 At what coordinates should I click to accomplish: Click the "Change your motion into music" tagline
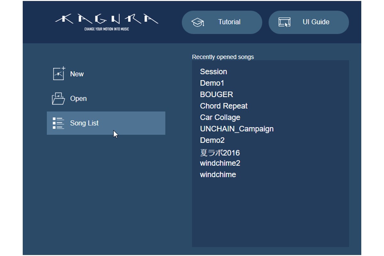click(107, 29)
